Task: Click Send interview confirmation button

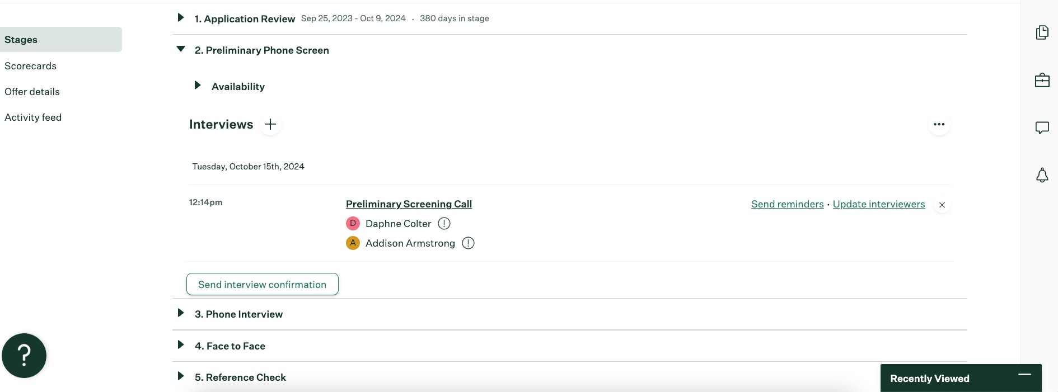Action: click(262, 284)
